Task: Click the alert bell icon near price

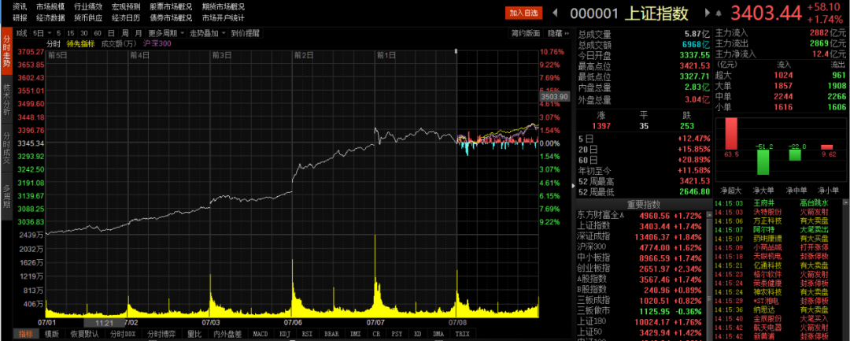Action: click(717, 13)
